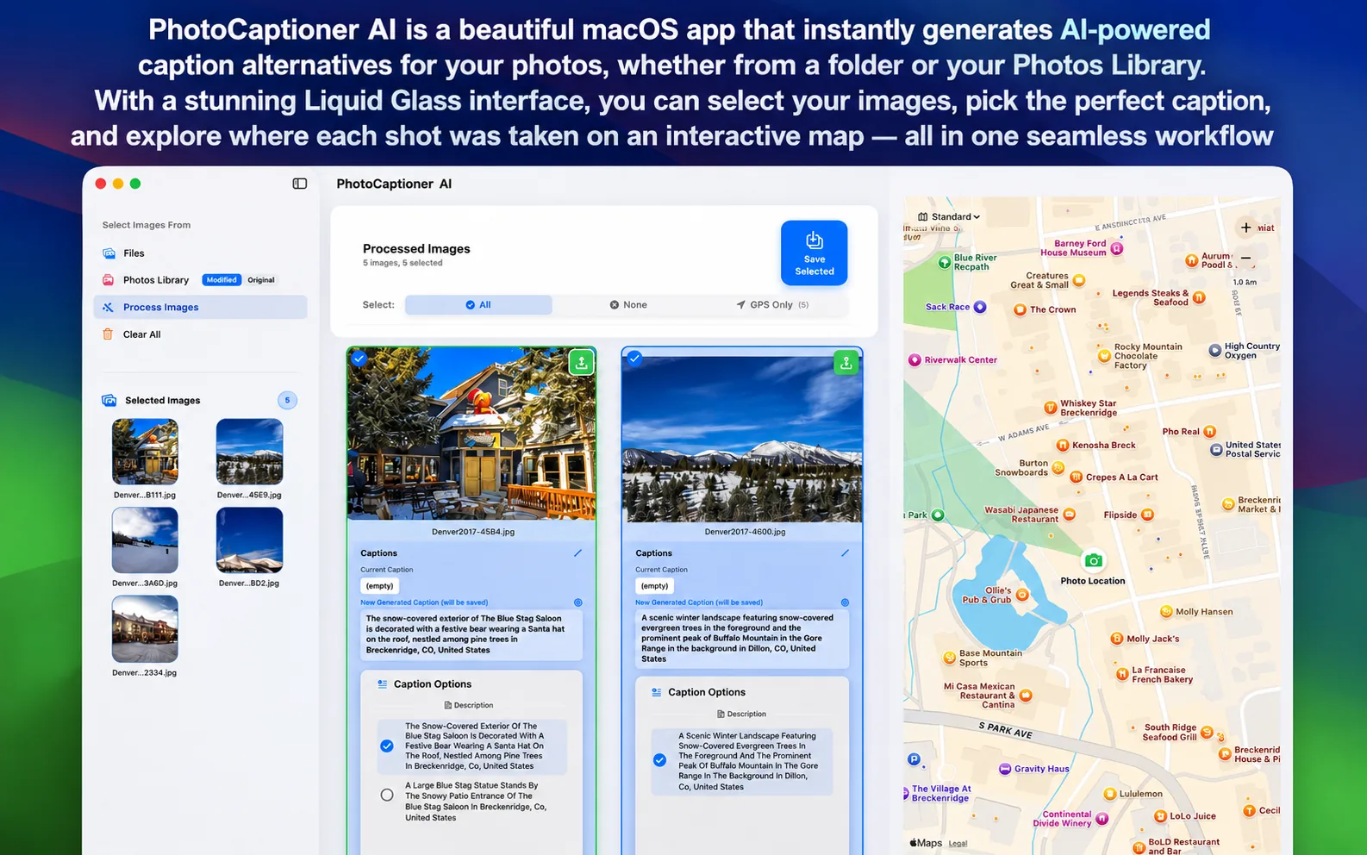
Task: Click Crepes A La Cart pin
Action: coord(1076,477)
